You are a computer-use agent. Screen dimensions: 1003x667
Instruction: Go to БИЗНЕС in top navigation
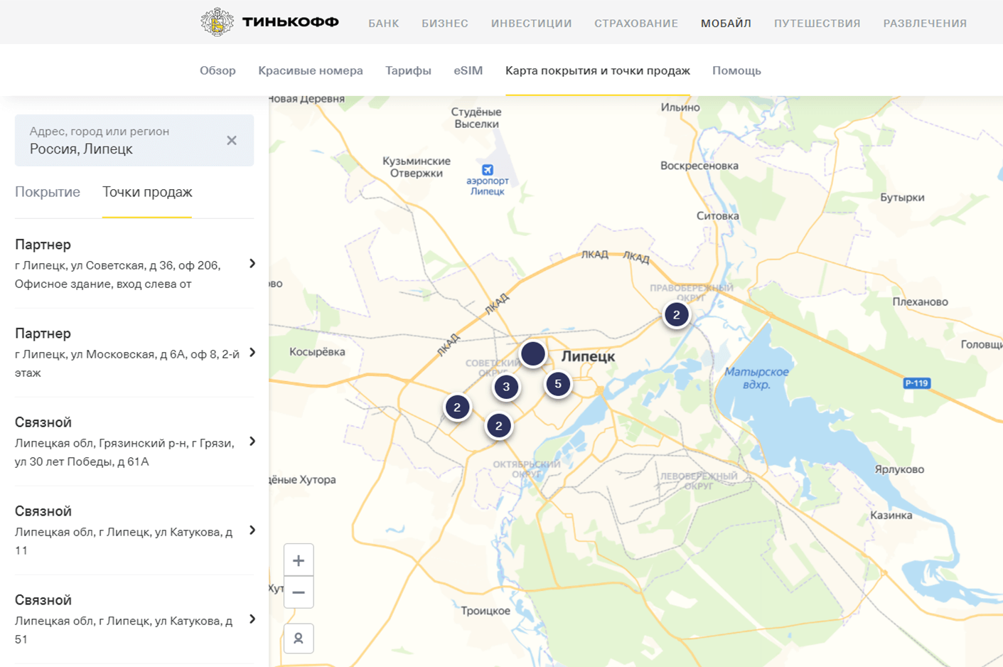445,23
